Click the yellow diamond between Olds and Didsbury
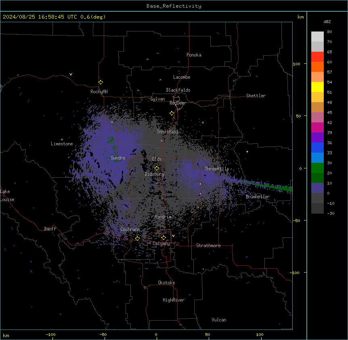The width and height of the screenshot is (348, 340). tap(157, 168)
